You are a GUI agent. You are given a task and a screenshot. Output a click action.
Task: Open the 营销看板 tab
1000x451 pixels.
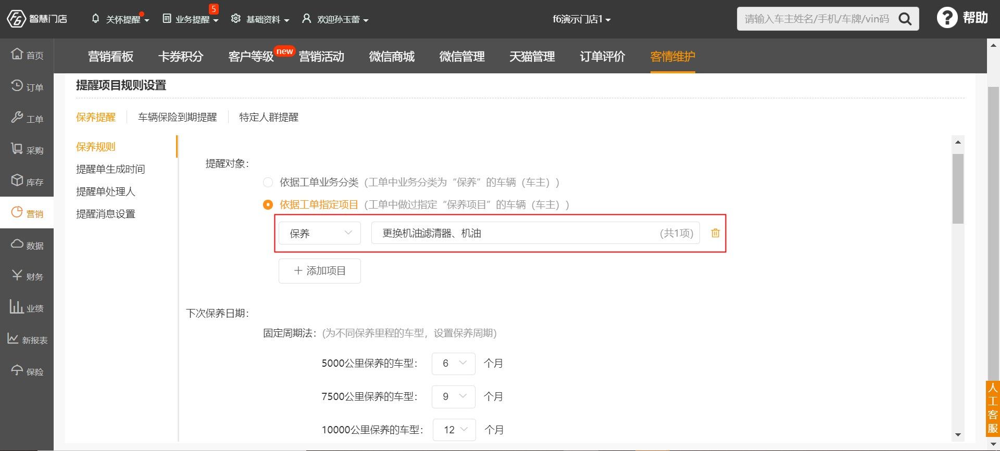tap(111, 56)
